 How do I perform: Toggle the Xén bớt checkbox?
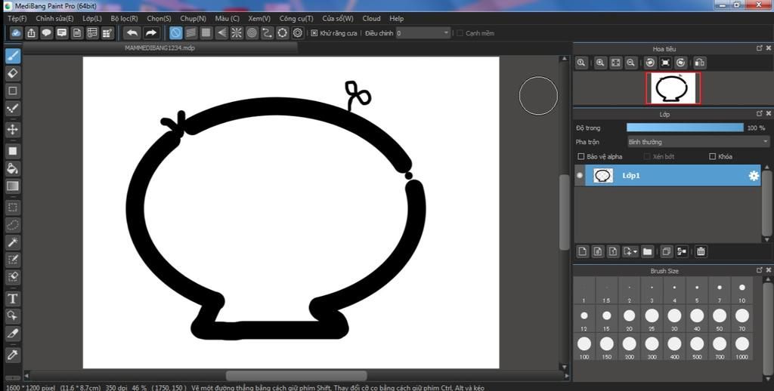647,156
